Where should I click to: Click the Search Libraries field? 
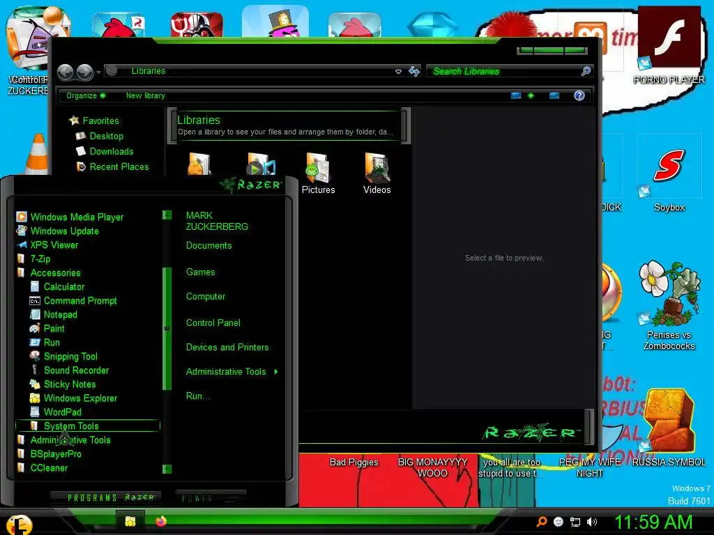503,72
